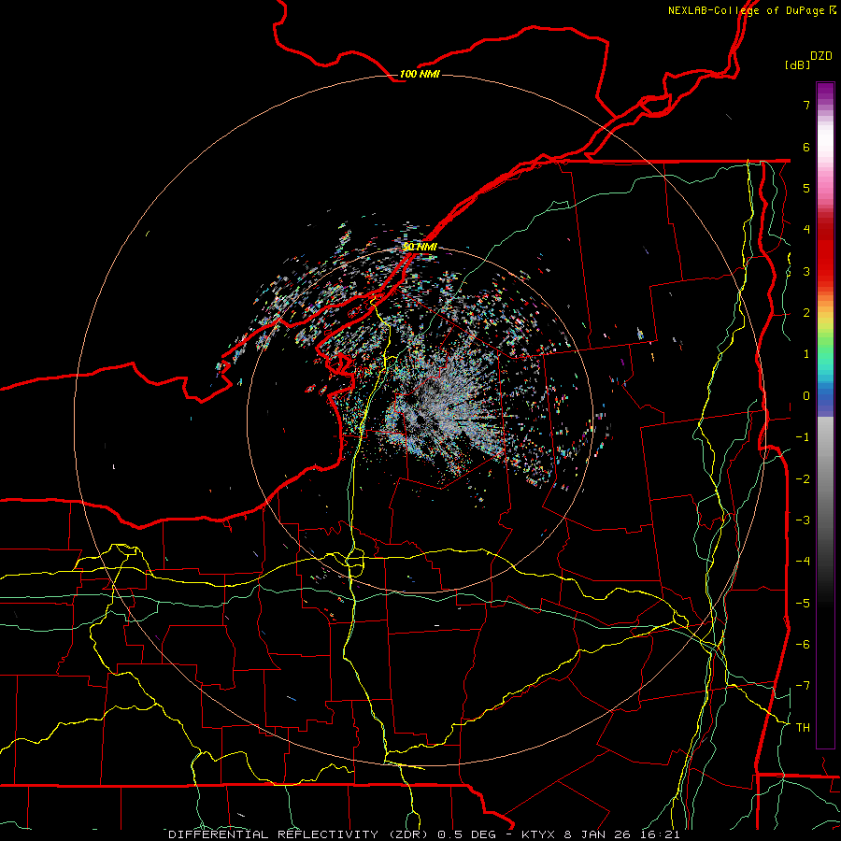Click the 5 value on the dB scale
Image resolution: width=841 pixels, height=841 pixels.
click(x=806, y=188)
